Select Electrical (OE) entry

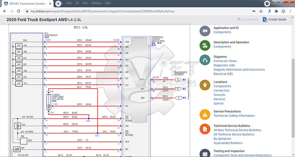tap(223, 74)
